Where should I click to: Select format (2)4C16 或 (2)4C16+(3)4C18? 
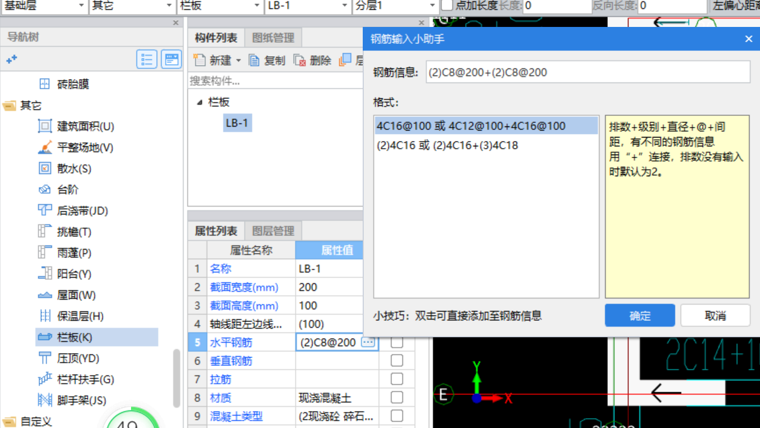[x=486, y=145]
